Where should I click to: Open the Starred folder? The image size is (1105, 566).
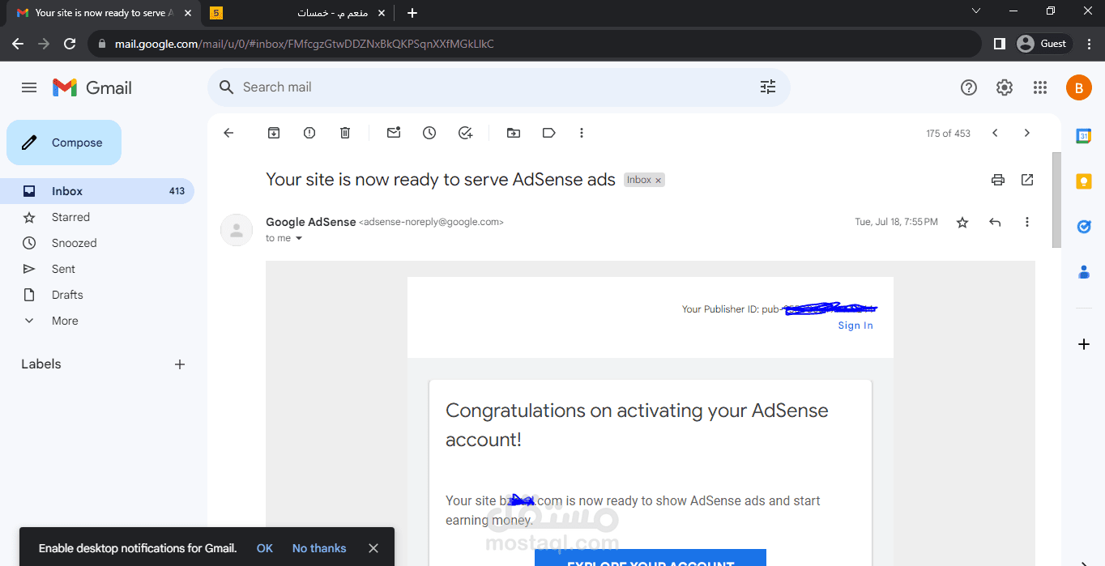(97, 217)
